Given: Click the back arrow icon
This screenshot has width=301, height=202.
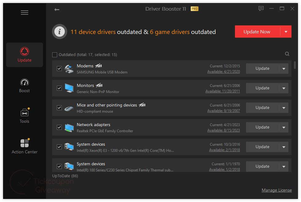Looking at the screenshot, I should [x=57, y=9].
